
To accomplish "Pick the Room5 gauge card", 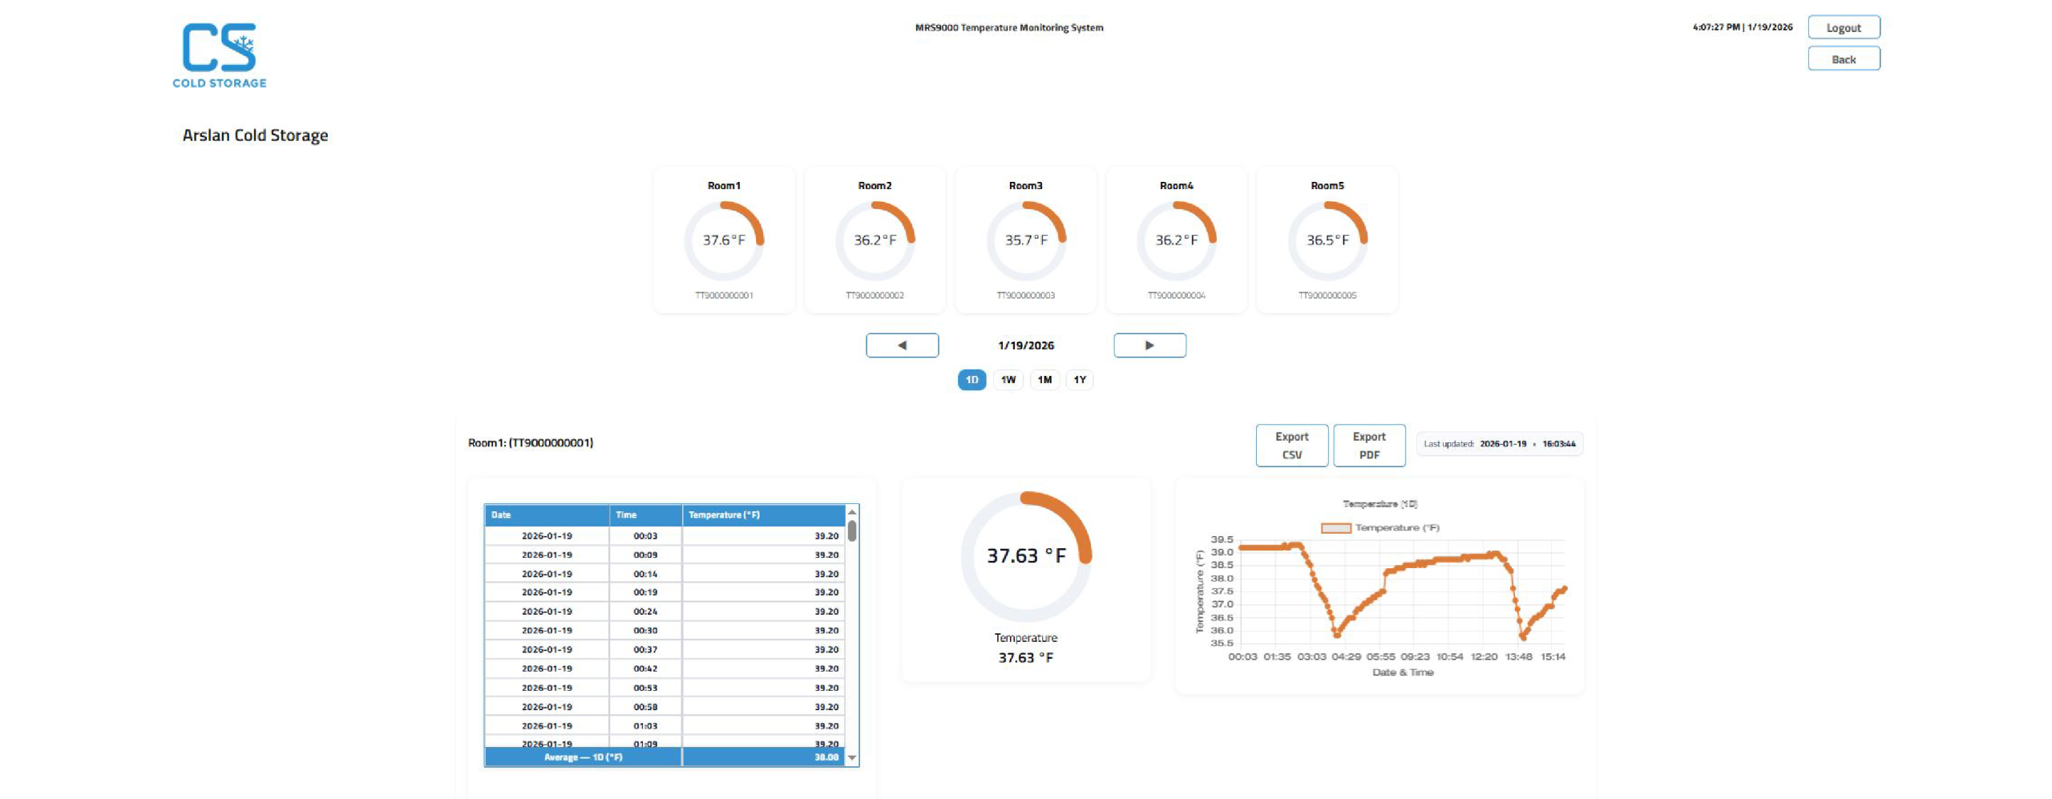I will tap(1327, 240).
